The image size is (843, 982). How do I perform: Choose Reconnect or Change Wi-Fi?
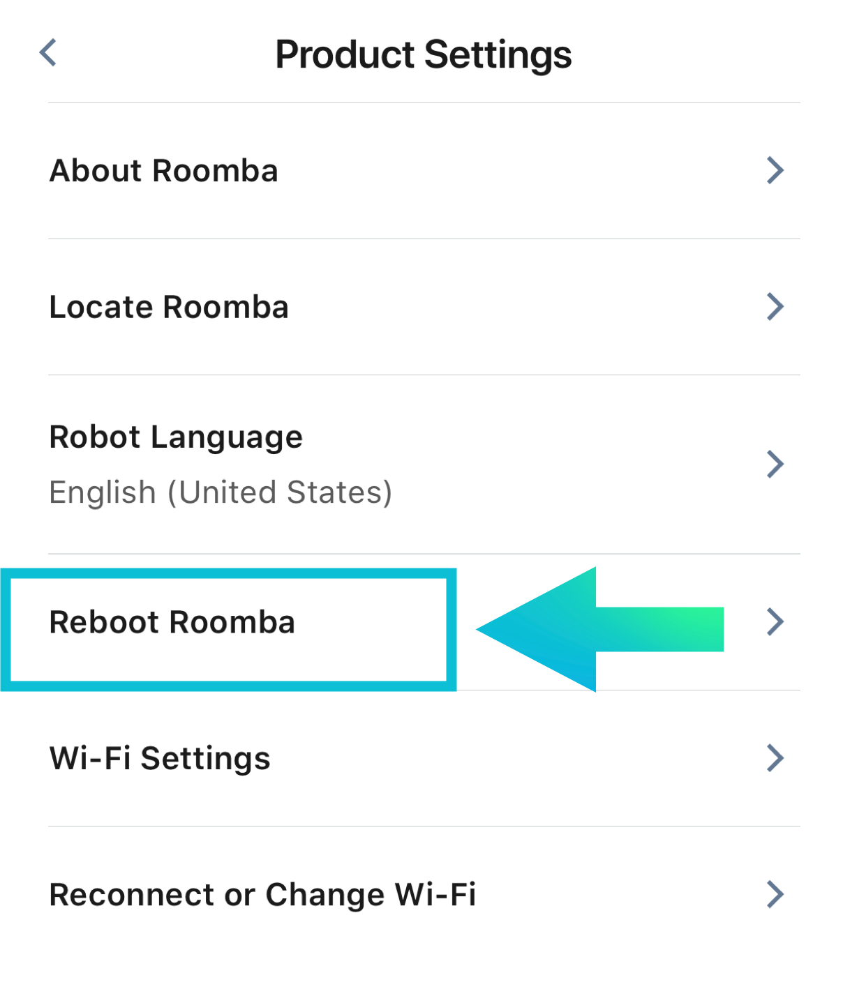[x=262, y=895]
